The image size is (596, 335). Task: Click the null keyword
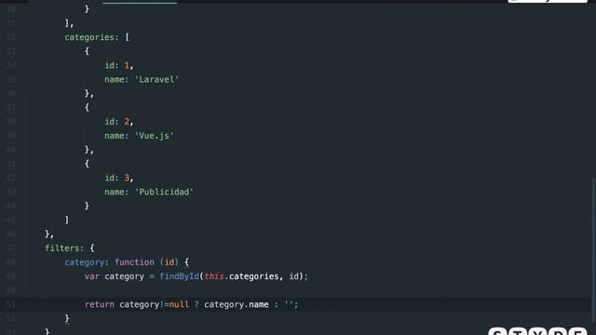[x=179, y=304]
